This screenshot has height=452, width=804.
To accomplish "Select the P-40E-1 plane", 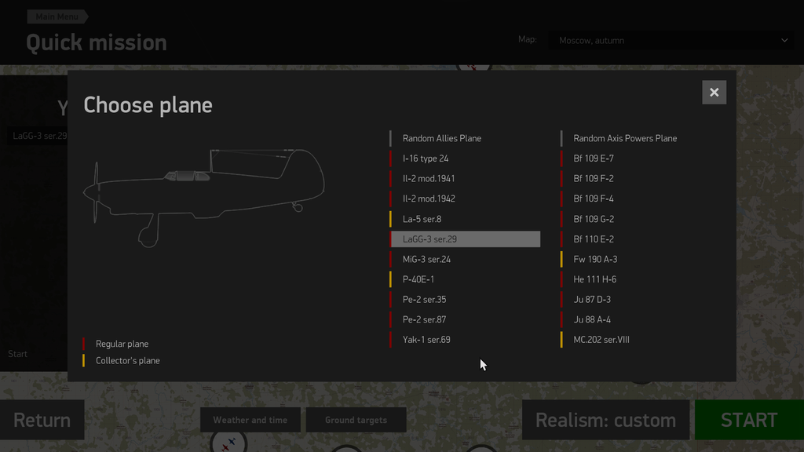I will click(x=418, y=279).
